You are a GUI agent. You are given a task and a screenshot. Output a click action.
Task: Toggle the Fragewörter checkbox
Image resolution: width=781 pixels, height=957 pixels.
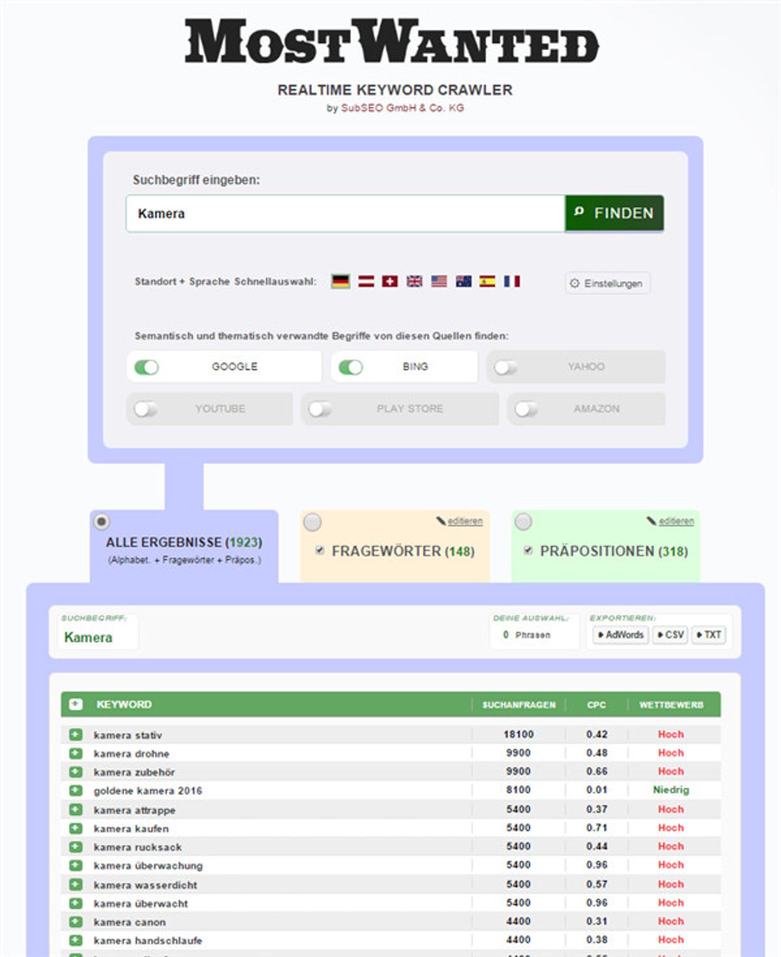320,551
